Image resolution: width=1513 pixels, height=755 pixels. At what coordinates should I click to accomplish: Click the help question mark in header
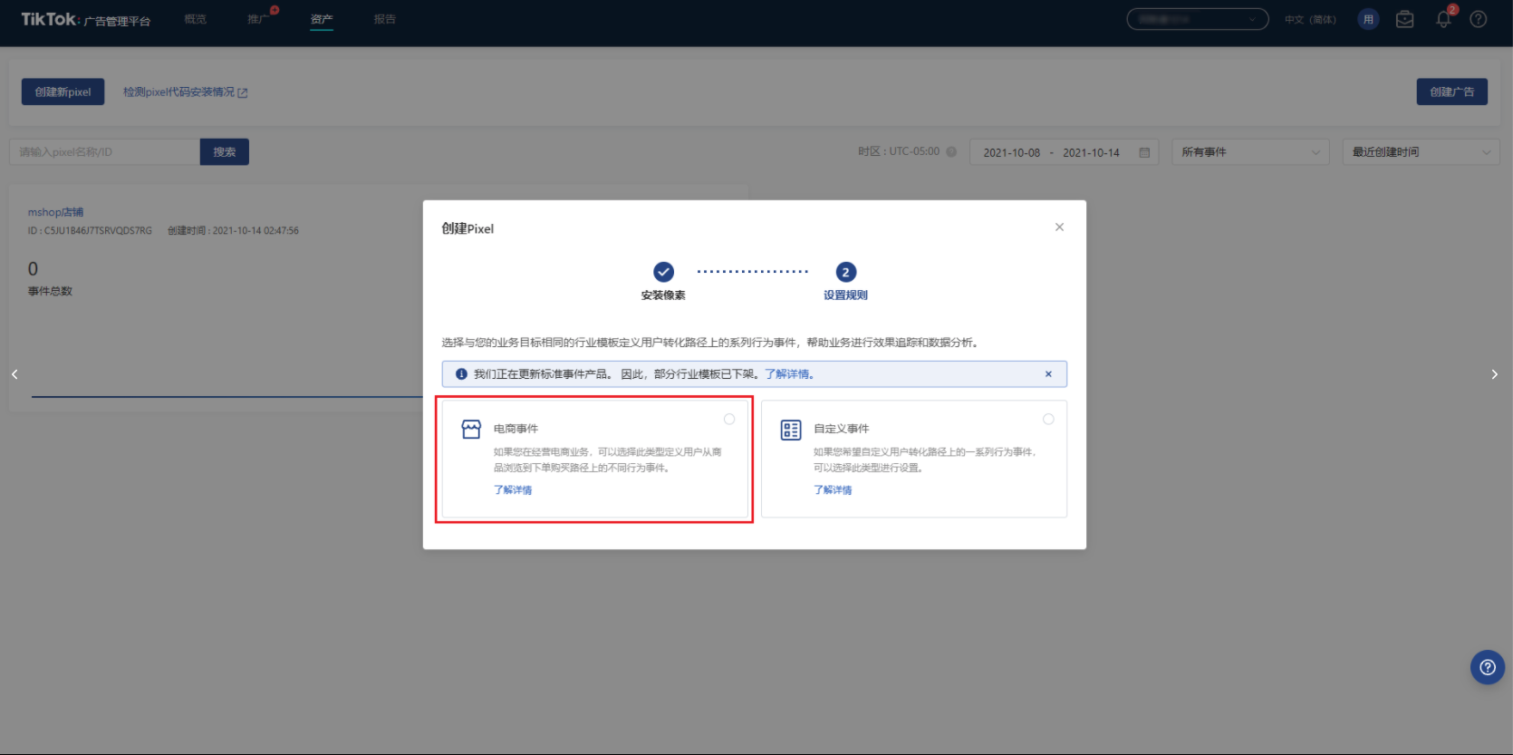1479,20
